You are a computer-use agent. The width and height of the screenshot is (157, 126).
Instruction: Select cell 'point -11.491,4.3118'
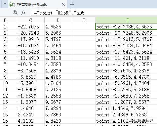pyautogui.click(x=126, y=58)
